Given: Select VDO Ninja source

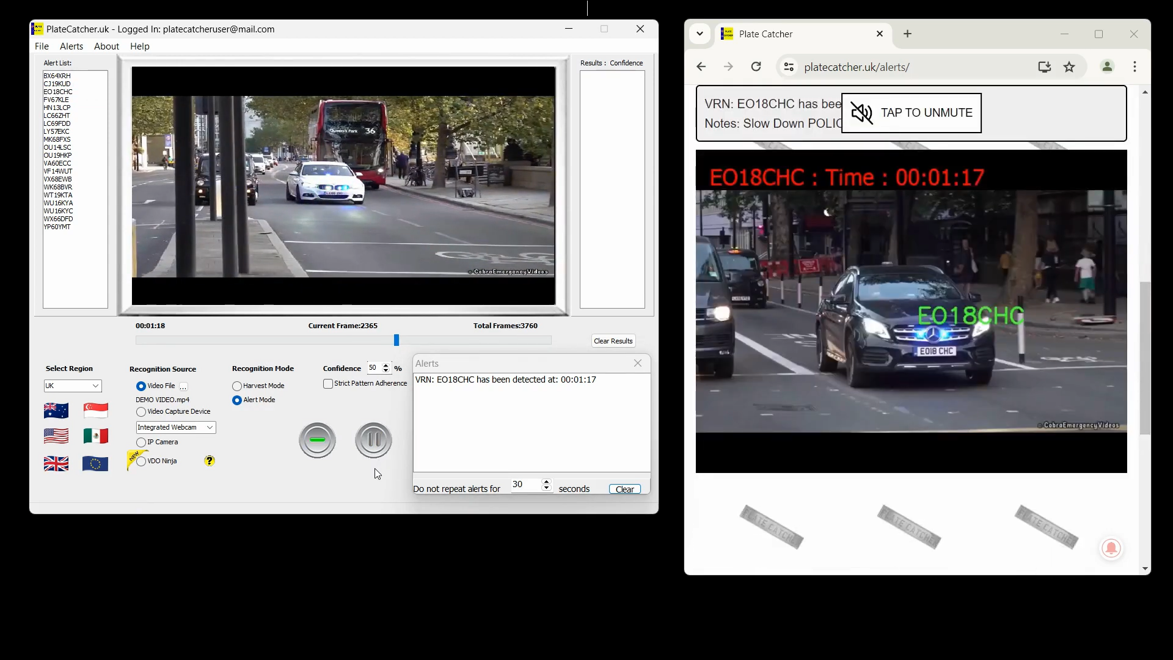Looking at the screenshot, I should tap(141, 461).
